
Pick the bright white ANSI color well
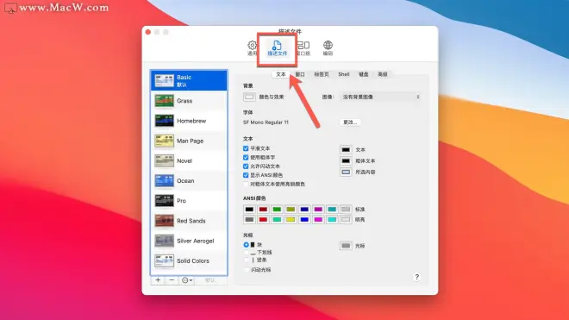tap(346, 220)
